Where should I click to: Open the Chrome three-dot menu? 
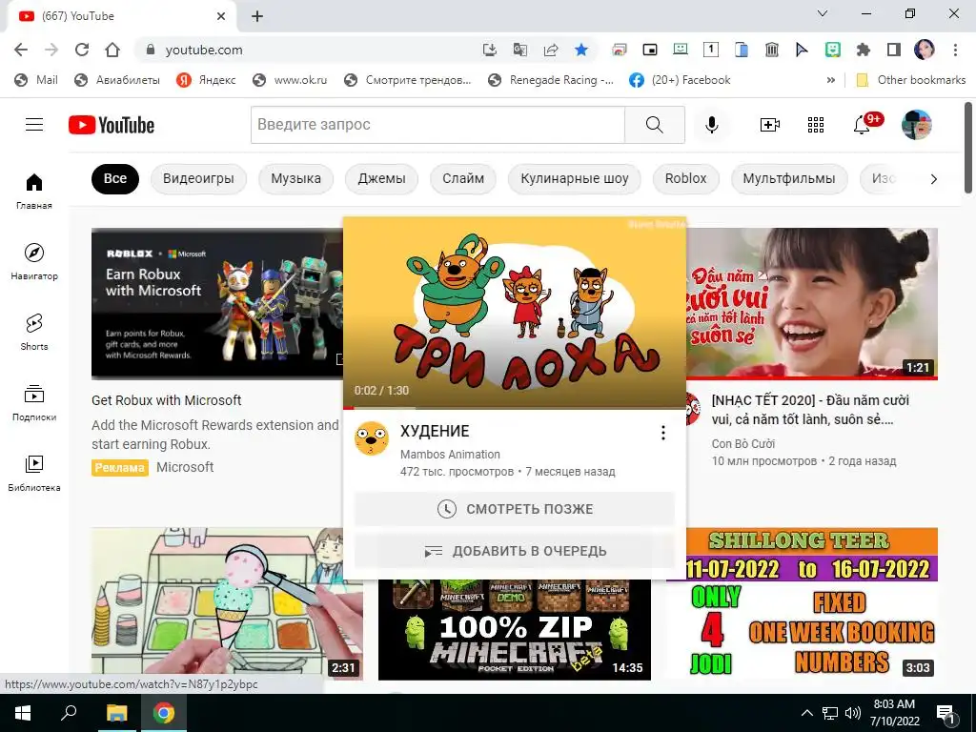point(955,50)
